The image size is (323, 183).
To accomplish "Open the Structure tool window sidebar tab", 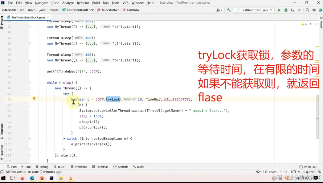I will coord(2,131).
